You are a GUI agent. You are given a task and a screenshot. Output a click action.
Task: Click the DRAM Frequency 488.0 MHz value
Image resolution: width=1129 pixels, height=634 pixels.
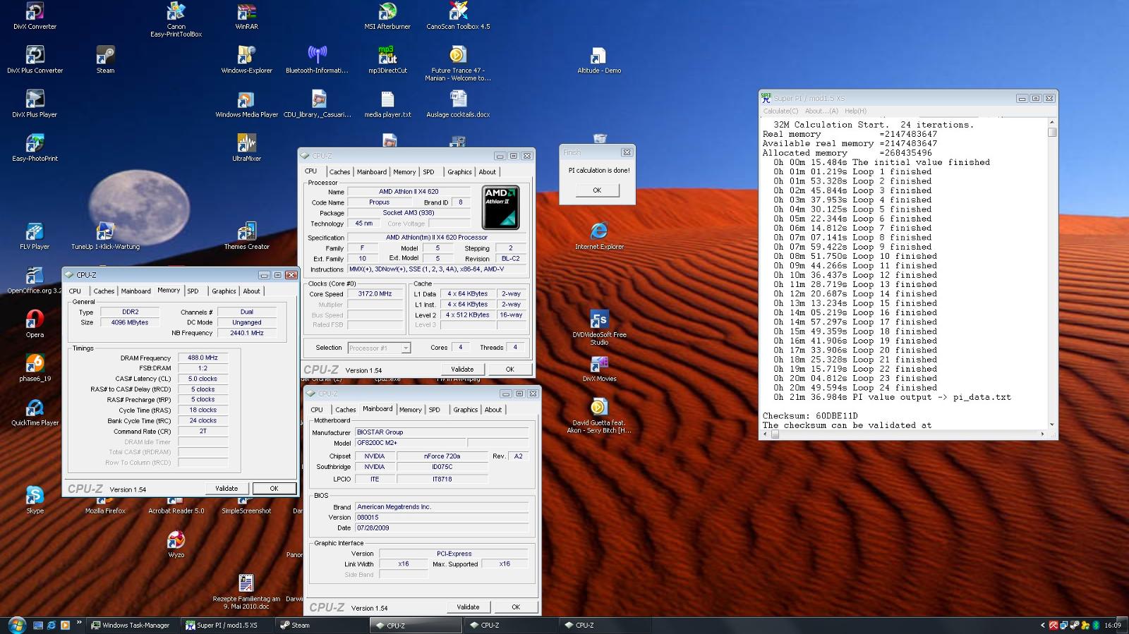(203, 358)
